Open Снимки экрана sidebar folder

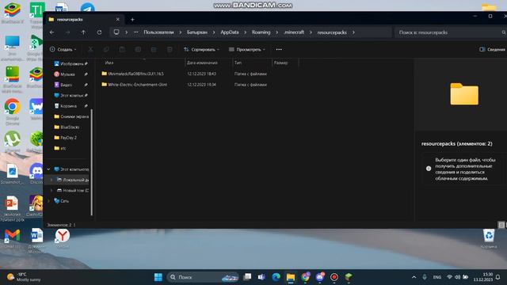coord(71,116)
